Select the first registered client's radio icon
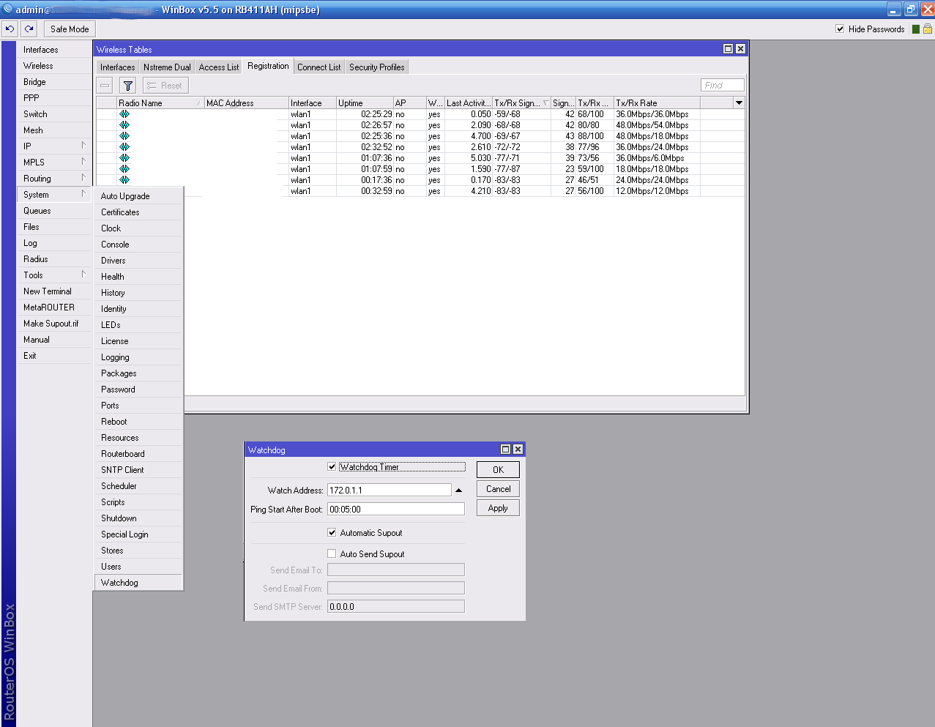 124,114
